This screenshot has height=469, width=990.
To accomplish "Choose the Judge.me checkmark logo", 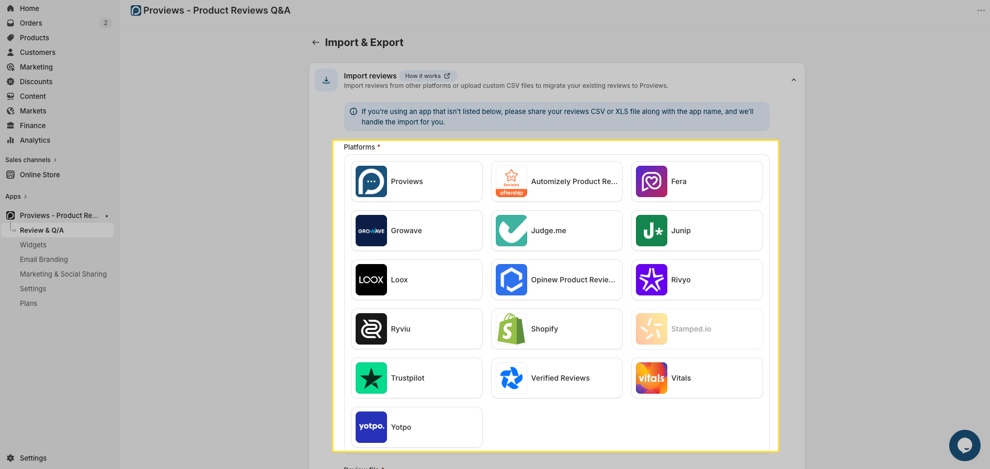I will pyautogui.click(x=511, y=231).
